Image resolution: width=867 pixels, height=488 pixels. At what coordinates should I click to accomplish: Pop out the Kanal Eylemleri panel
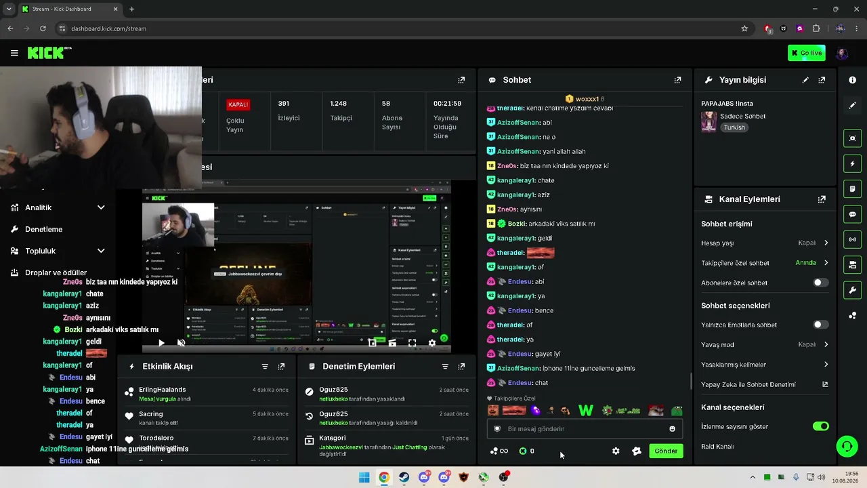coord(822,199)
